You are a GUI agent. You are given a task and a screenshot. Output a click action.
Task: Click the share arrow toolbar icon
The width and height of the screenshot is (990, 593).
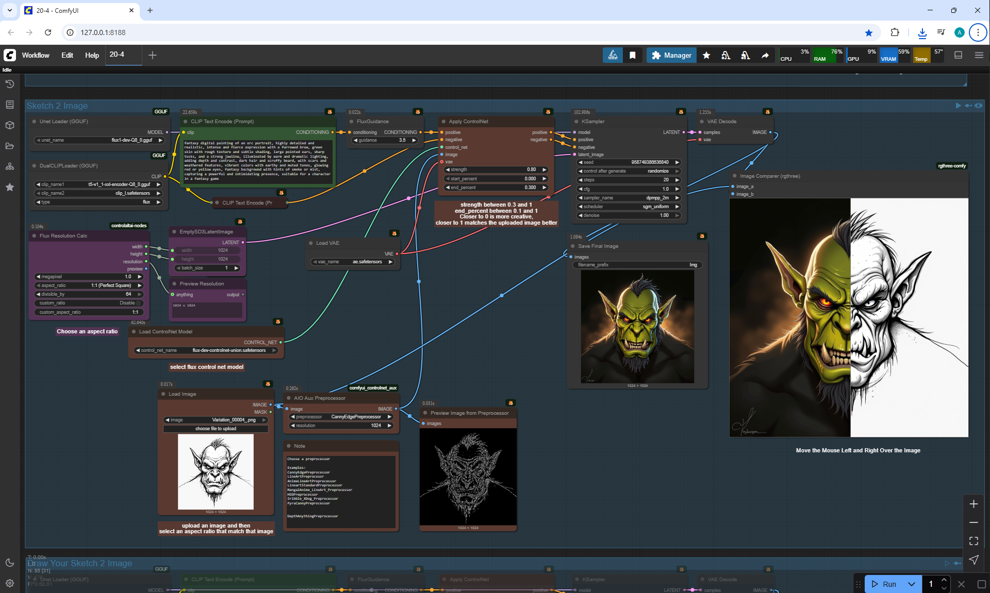[x=765, y=55]
